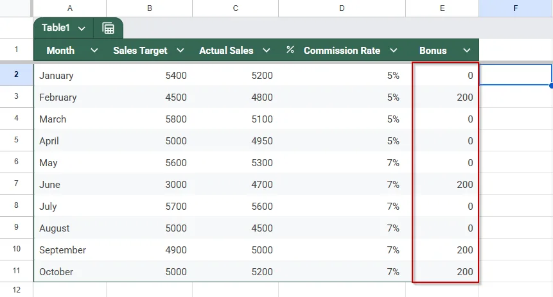Select September's Sales Target 4900
This screenshot has width=553, height=297.
[x=150, y=250]
